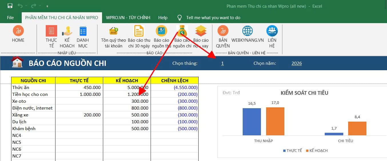Open the WEBKYNANG.VN globe icon

point(248,31)
